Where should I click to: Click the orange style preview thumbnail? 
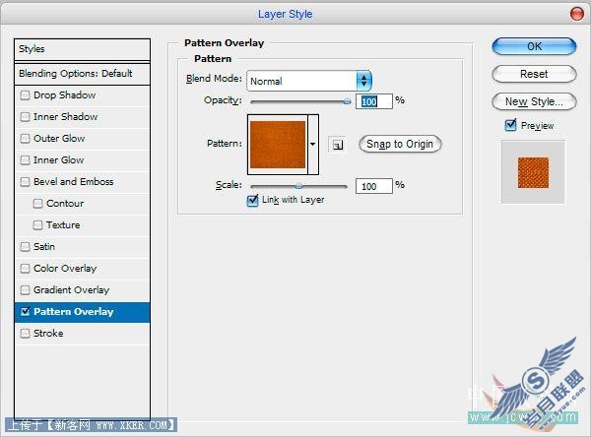point(533,172)
